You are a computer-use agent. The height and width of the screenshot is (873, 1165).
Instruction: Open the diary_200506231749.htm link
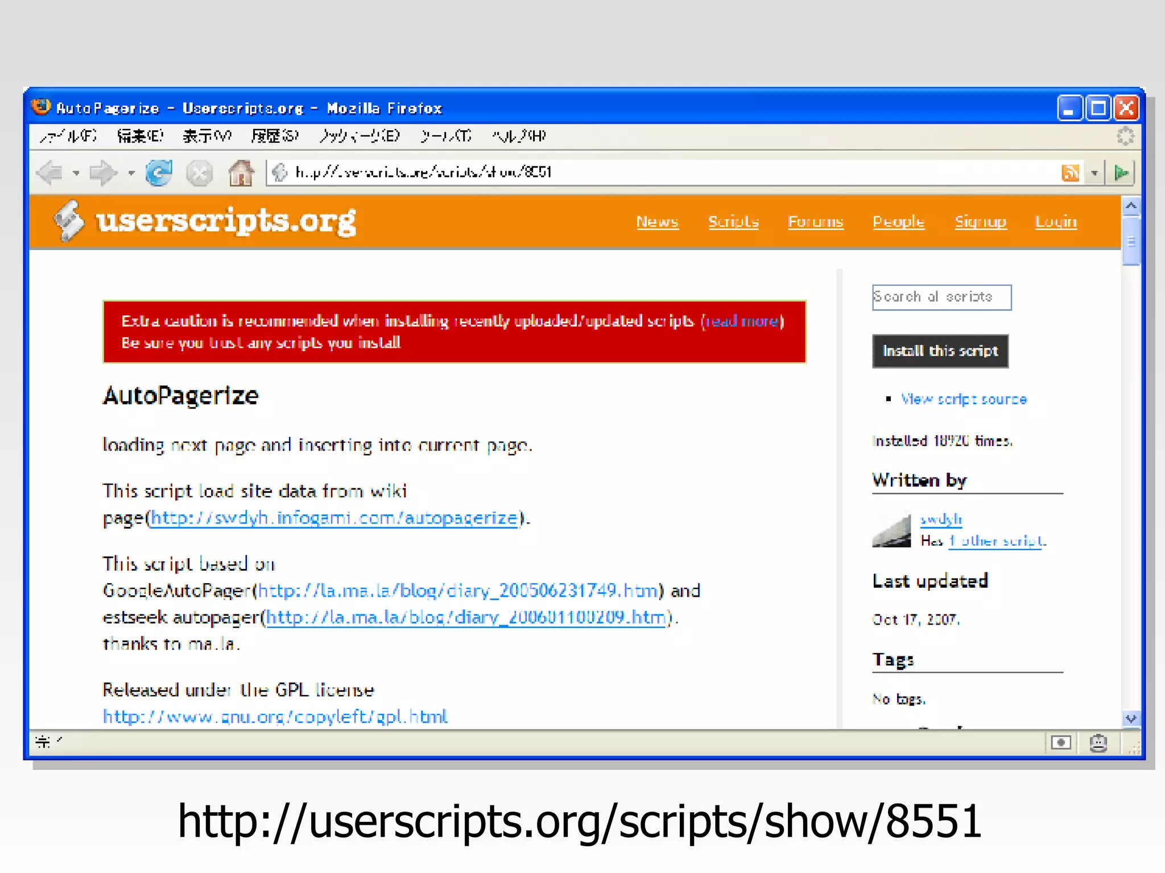pos(458,591)
